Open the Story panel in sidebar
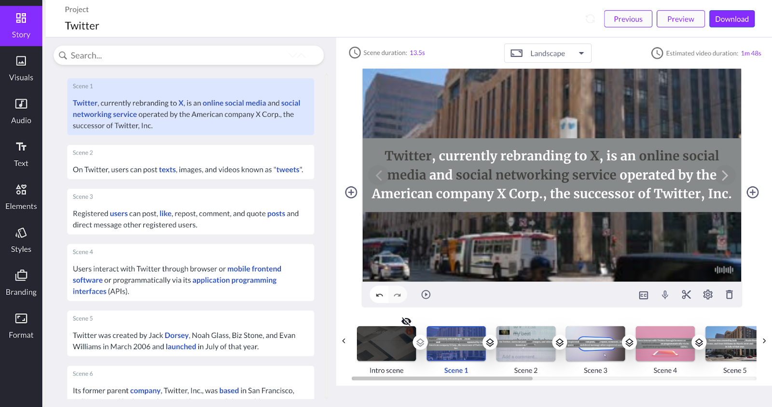 (x=21, y=26)
